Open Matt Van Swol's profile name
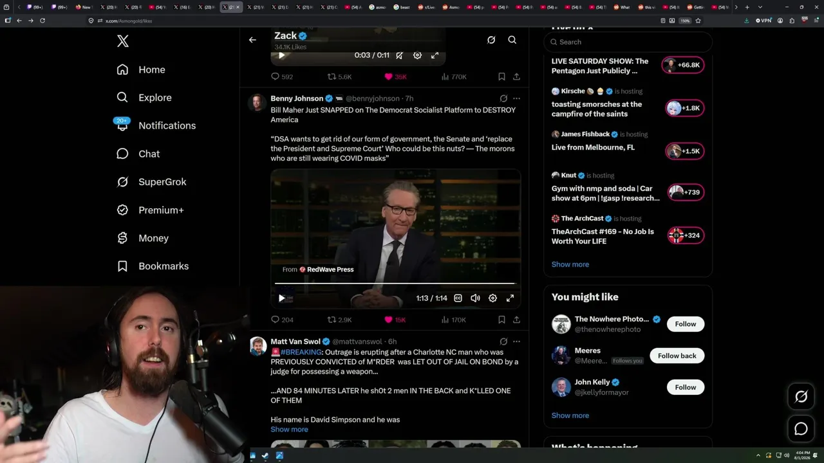This screenshot has width=824, height=463. pyautogui.click(x=295, y=341)
